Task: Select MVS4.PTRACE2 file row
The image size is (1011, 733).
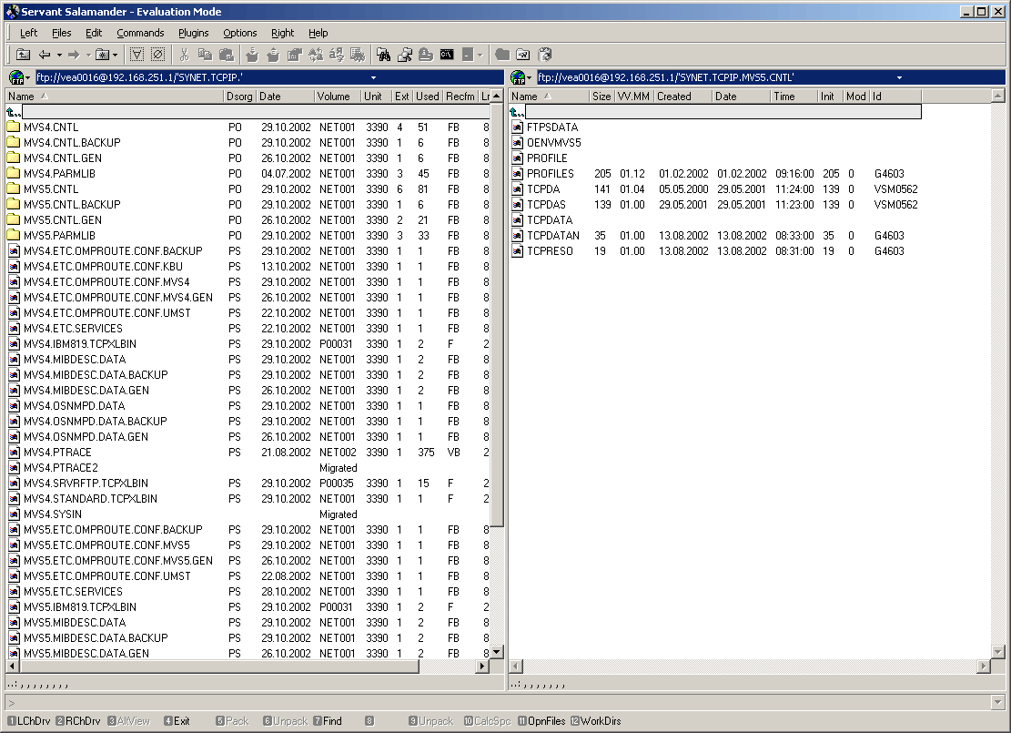Action: coord(248,468)
